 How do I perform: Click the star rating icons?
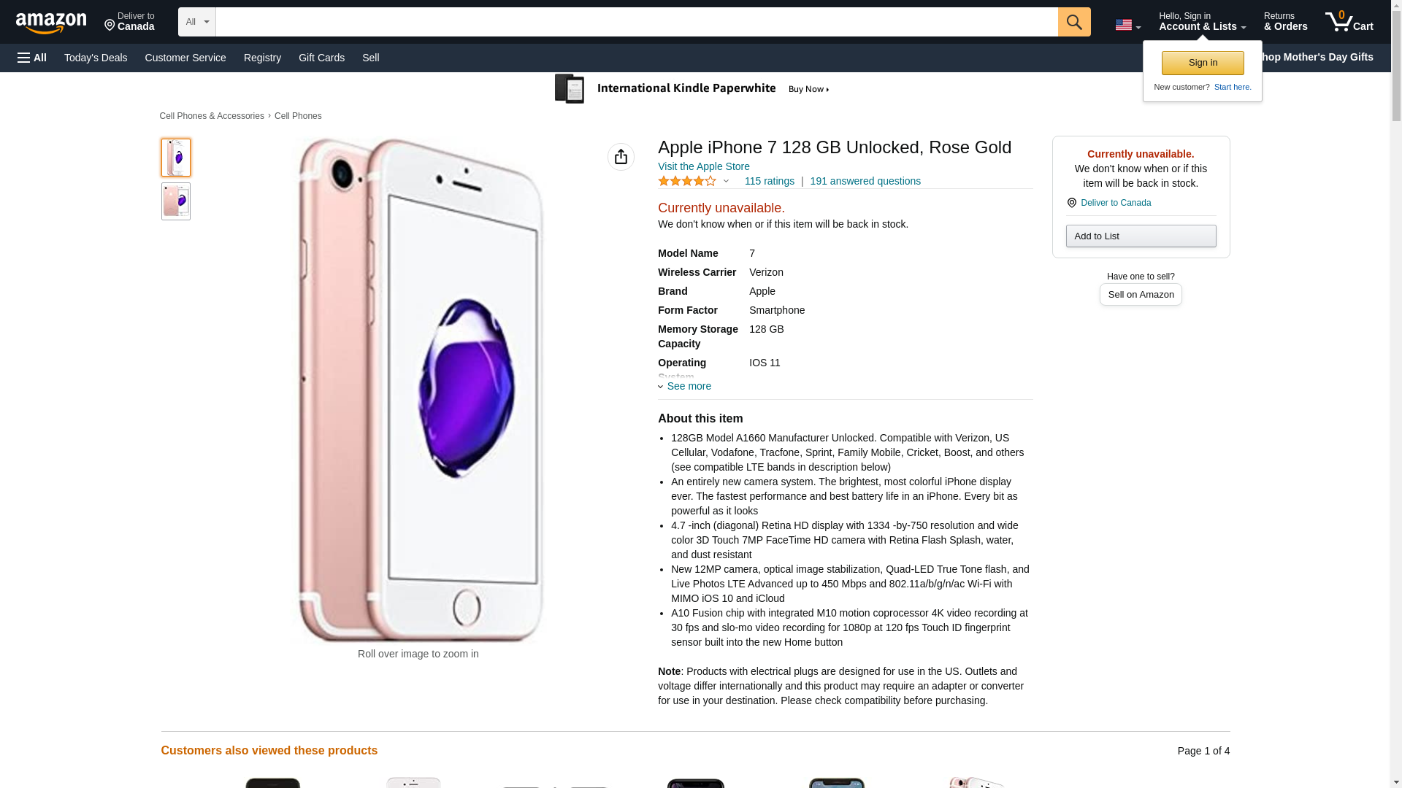(687, 181)
